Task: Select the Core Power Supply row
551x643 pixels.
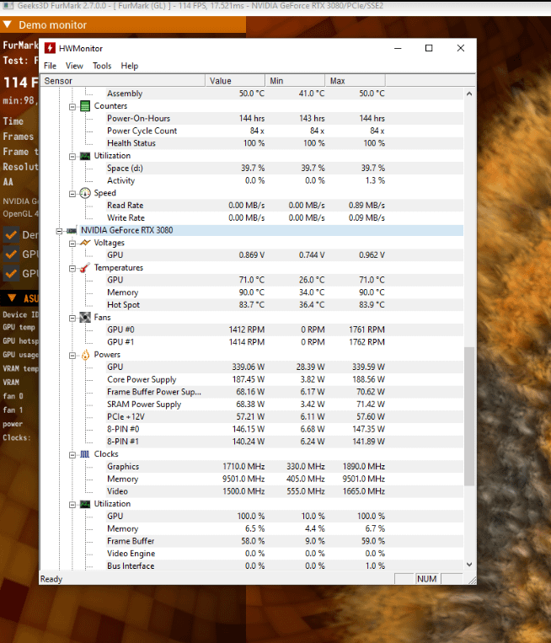Action: pyautogui.click(x=284, y=379)
